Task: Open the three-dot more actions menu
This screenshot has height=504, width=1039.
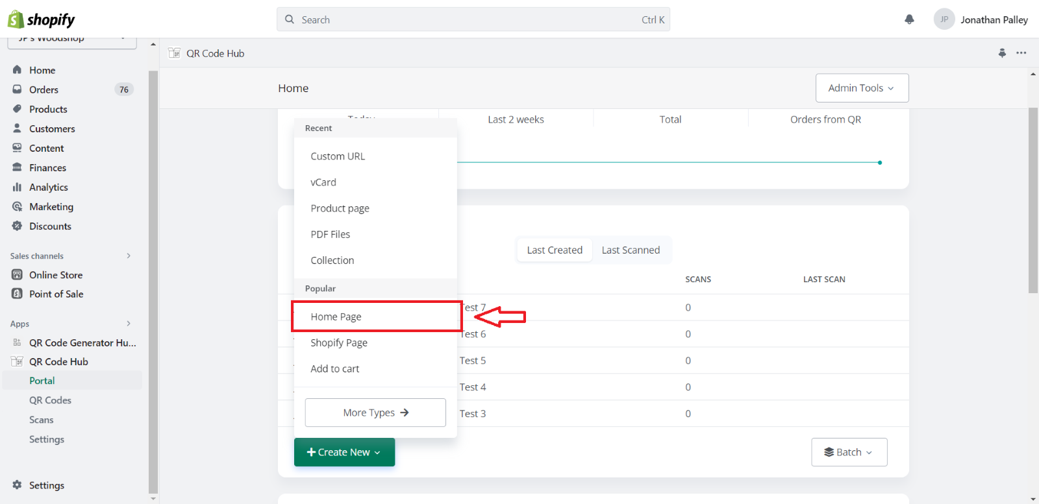Action: coord(1021,53)
